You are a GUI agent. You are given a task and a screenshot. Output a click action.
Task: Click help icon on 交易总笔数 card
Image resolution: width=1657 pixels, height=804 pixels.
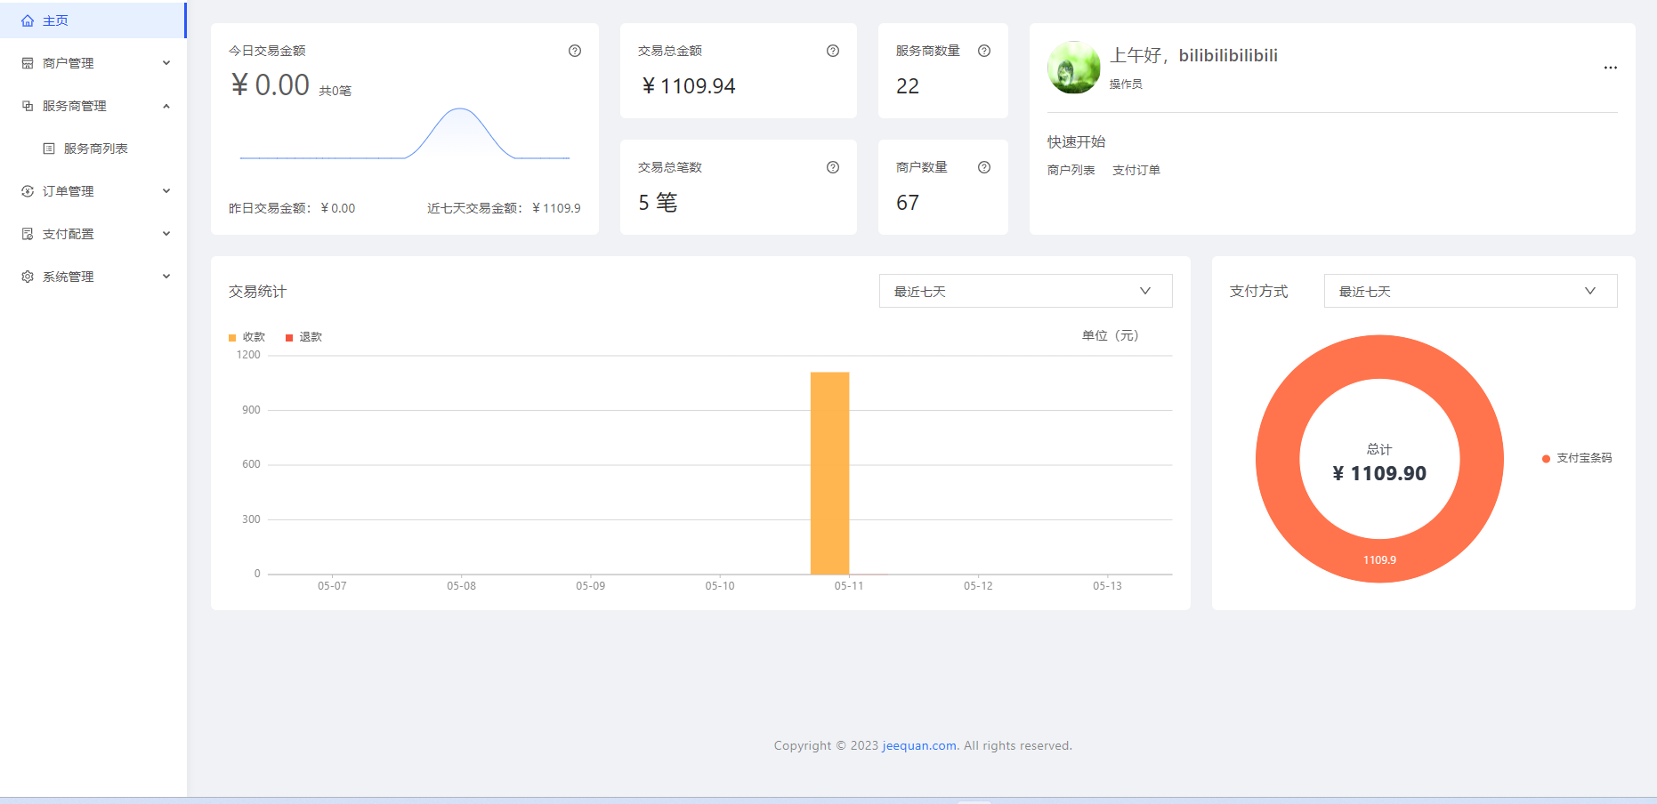[x=833, y=167]
